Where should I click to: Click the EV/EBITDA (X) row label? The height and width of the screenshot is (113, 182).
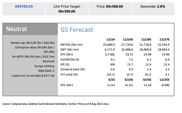pyautogui.click(x=70, y=60)
